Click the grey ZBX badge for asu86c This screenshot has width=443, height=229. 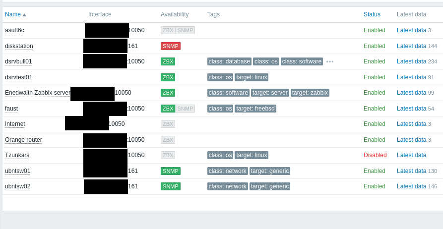point(168,30)
